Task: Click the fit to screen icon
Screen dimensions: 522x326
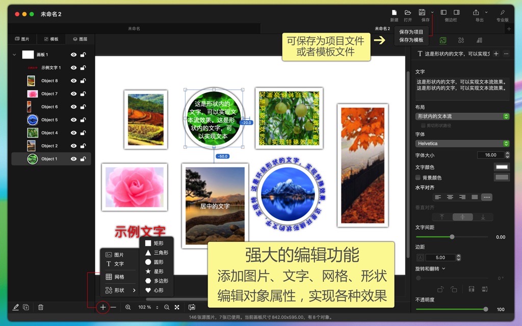Action: pyautogui.click(x=177, y=307)
